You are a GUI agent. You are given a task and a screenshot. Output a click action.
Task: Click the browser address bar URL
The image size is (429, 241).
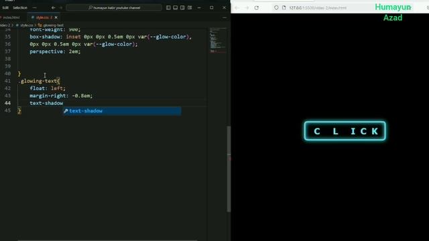(x=318, y=8)
